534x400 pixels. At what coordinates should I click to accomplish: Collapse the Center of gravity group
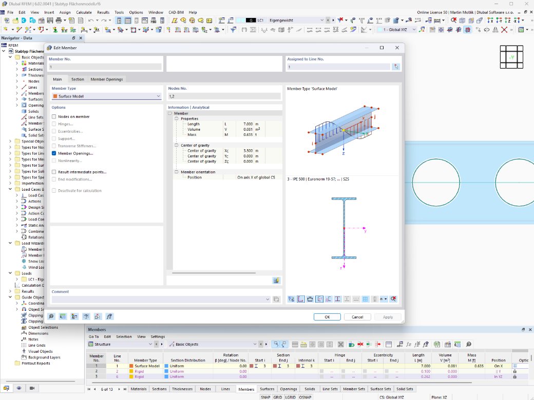177,145
